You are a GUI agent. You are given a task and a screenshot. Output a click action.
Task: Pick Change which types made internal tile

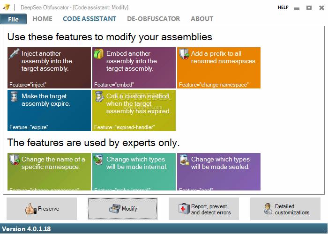click(x=134, y=172)
